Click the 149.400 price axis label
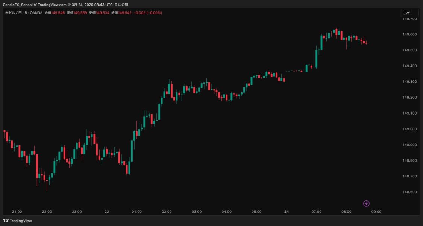This screenshot has width=423, height=226. pos(409,66)
